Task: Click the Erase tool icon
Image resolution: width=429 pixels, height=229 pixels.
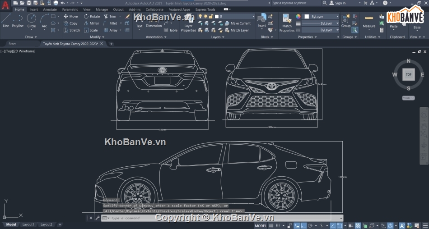Action: pos(127,16)
